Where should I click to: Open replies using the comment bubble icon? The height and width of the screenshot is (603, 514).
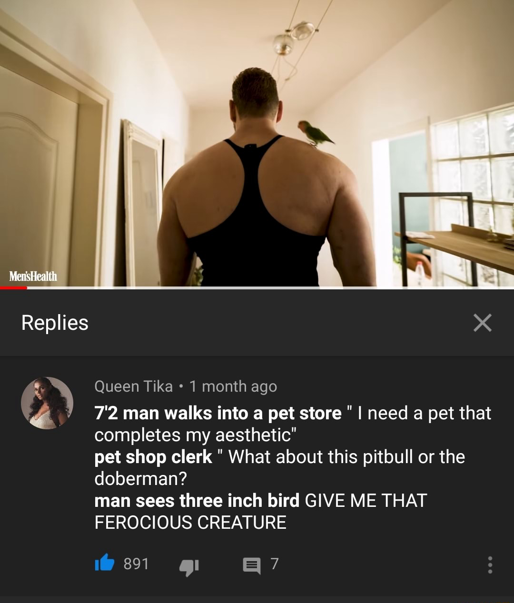(251, 565)
